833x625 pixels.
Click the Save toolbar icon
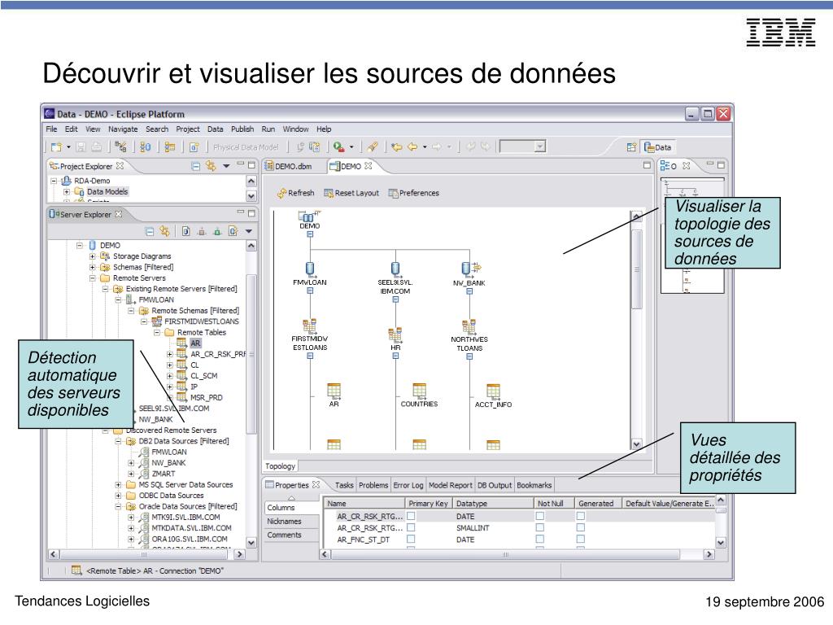pos(81,146)
